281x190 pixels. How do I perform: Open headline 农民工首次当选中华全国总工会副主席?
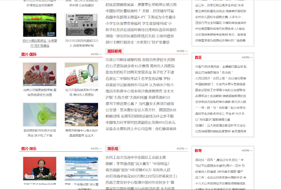coord(136,158)
